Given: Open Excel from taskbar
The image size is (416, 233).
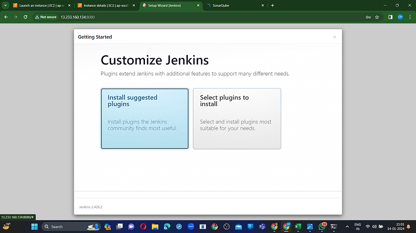Looking at the screenshot, I should 298,227.
